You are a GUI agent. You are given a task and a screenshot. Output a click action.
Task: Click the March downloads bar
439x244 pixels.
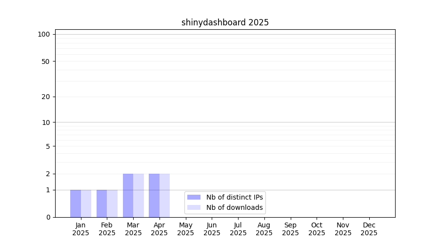click(139, 195)
